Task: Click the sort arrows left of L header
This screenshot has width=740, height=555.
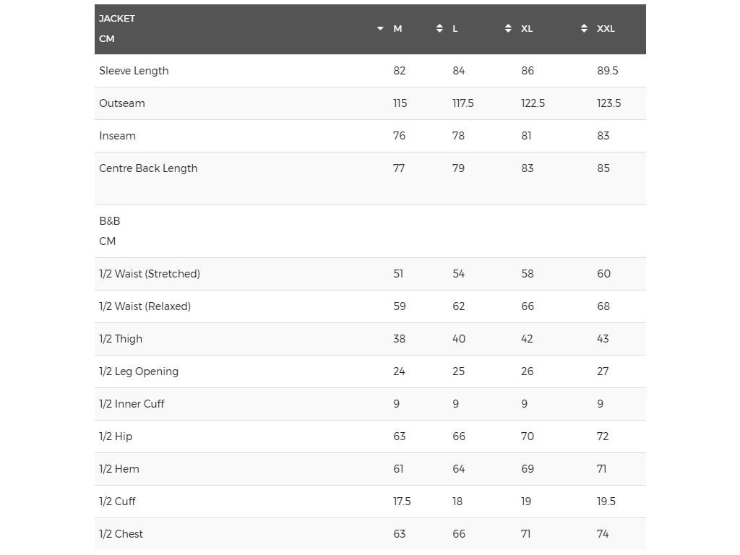Action: pos(439,29)
